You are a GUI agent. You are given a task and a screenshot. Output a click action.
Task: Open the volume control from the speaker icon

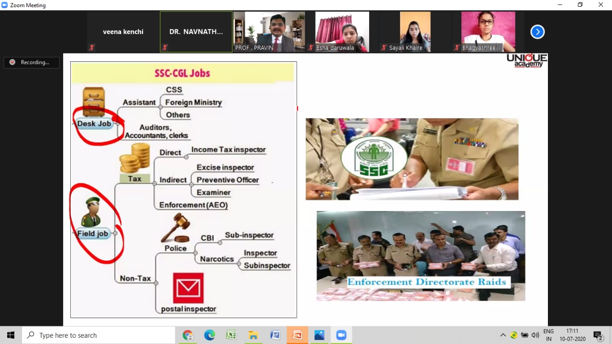click(535, 335)
